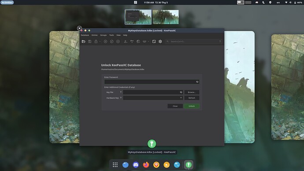This screenshot has height=171, width=304.
Task: Click the Discord tray icon in top bar
Action: tap(257, 3)
